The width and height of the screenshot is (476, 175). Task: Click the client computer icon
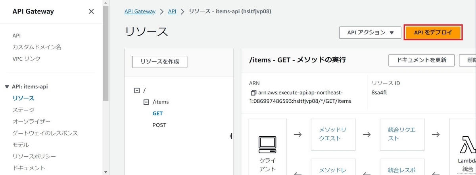[x=267, y=145]
